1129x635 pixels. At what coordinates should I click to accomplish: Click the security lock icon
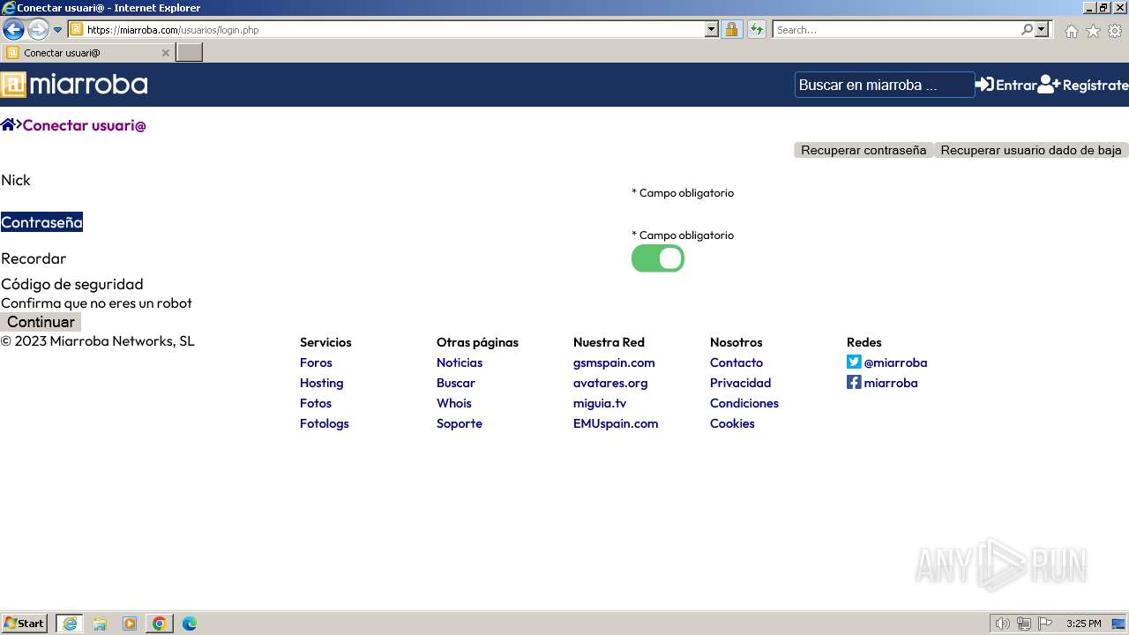tap(731, 29)
